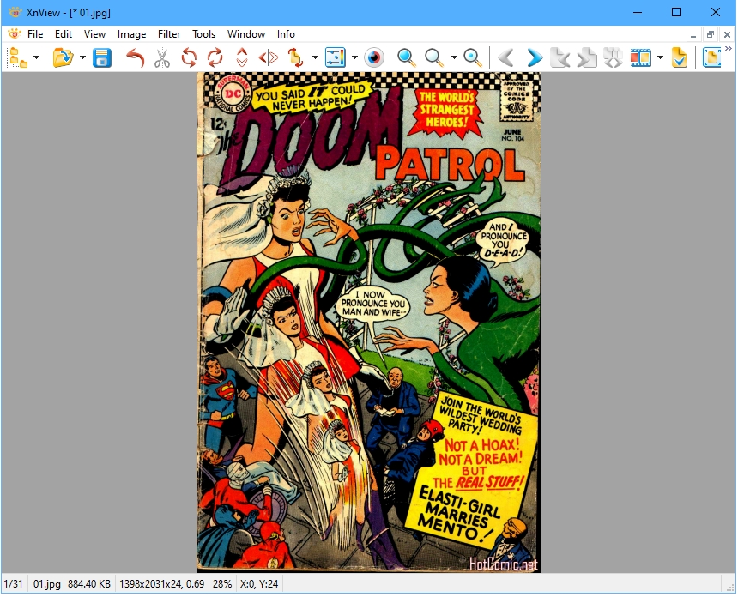The width and height of the screenshot is (738, 597).
Task: Open the View menu
Action: pos(94,34)
